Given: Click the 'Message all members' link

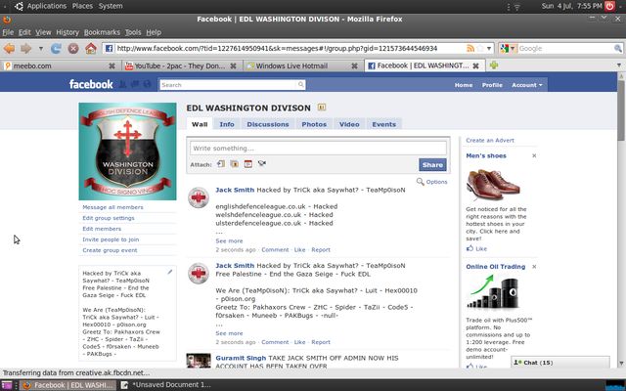Looking at the screenshot, I should coord(112,207).
